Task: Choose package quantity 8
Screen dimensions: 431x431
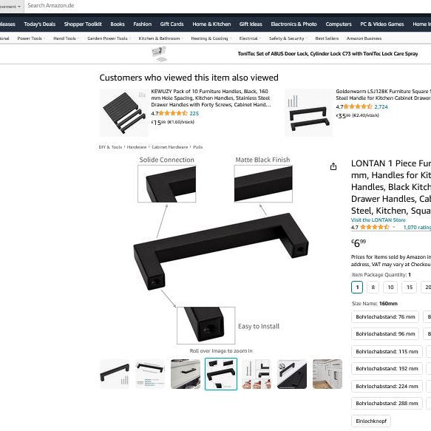Action: (373, 288)
